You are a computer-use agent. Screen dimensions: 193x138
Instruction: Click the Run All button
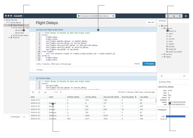151,22
